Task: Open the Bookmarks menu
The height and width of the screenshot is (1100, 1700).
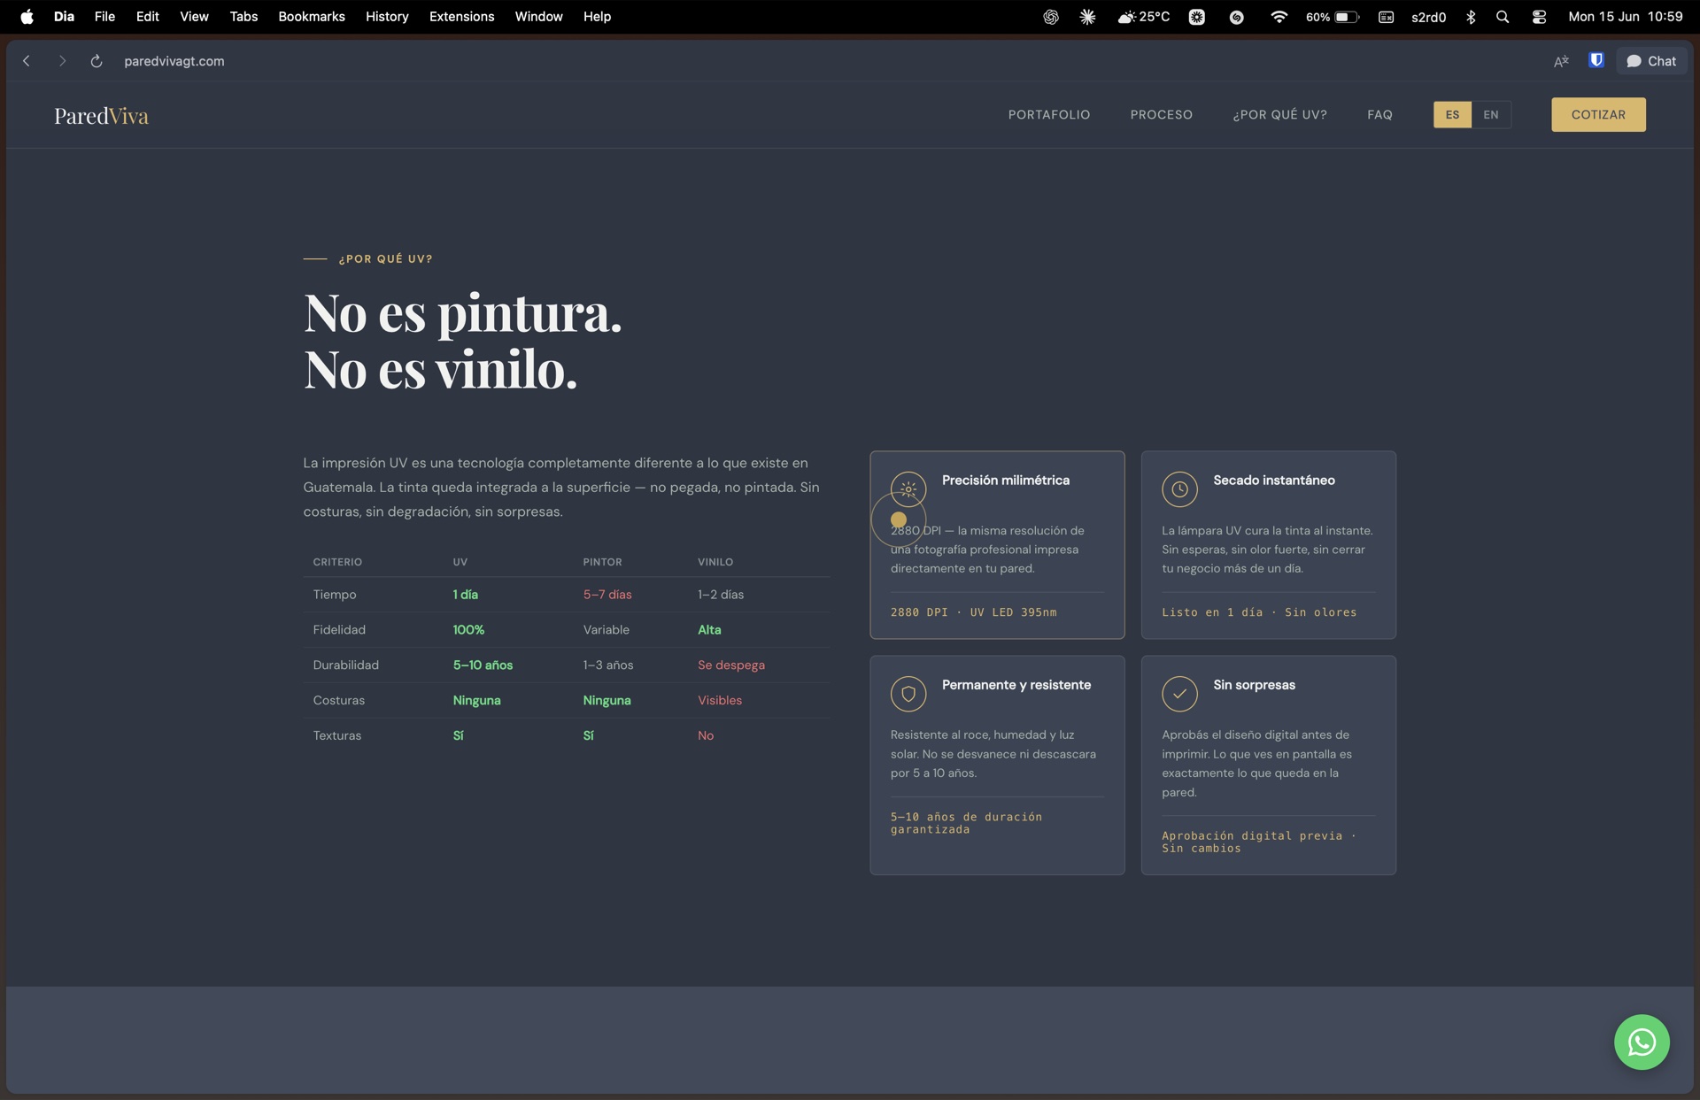Action: [312, 16]
